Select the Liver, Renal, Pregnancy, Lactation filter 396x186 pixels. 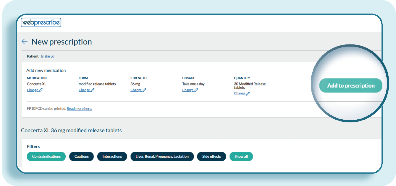(x=162, y=157)
